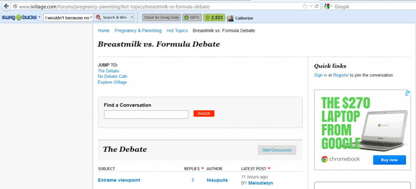Click the Home breadcrumb link

(x=104, y=31)
